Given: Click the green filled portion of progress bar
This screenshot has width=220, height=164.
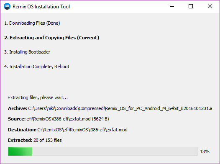Looking at the screenshot, I should click(x=20, y=151).
